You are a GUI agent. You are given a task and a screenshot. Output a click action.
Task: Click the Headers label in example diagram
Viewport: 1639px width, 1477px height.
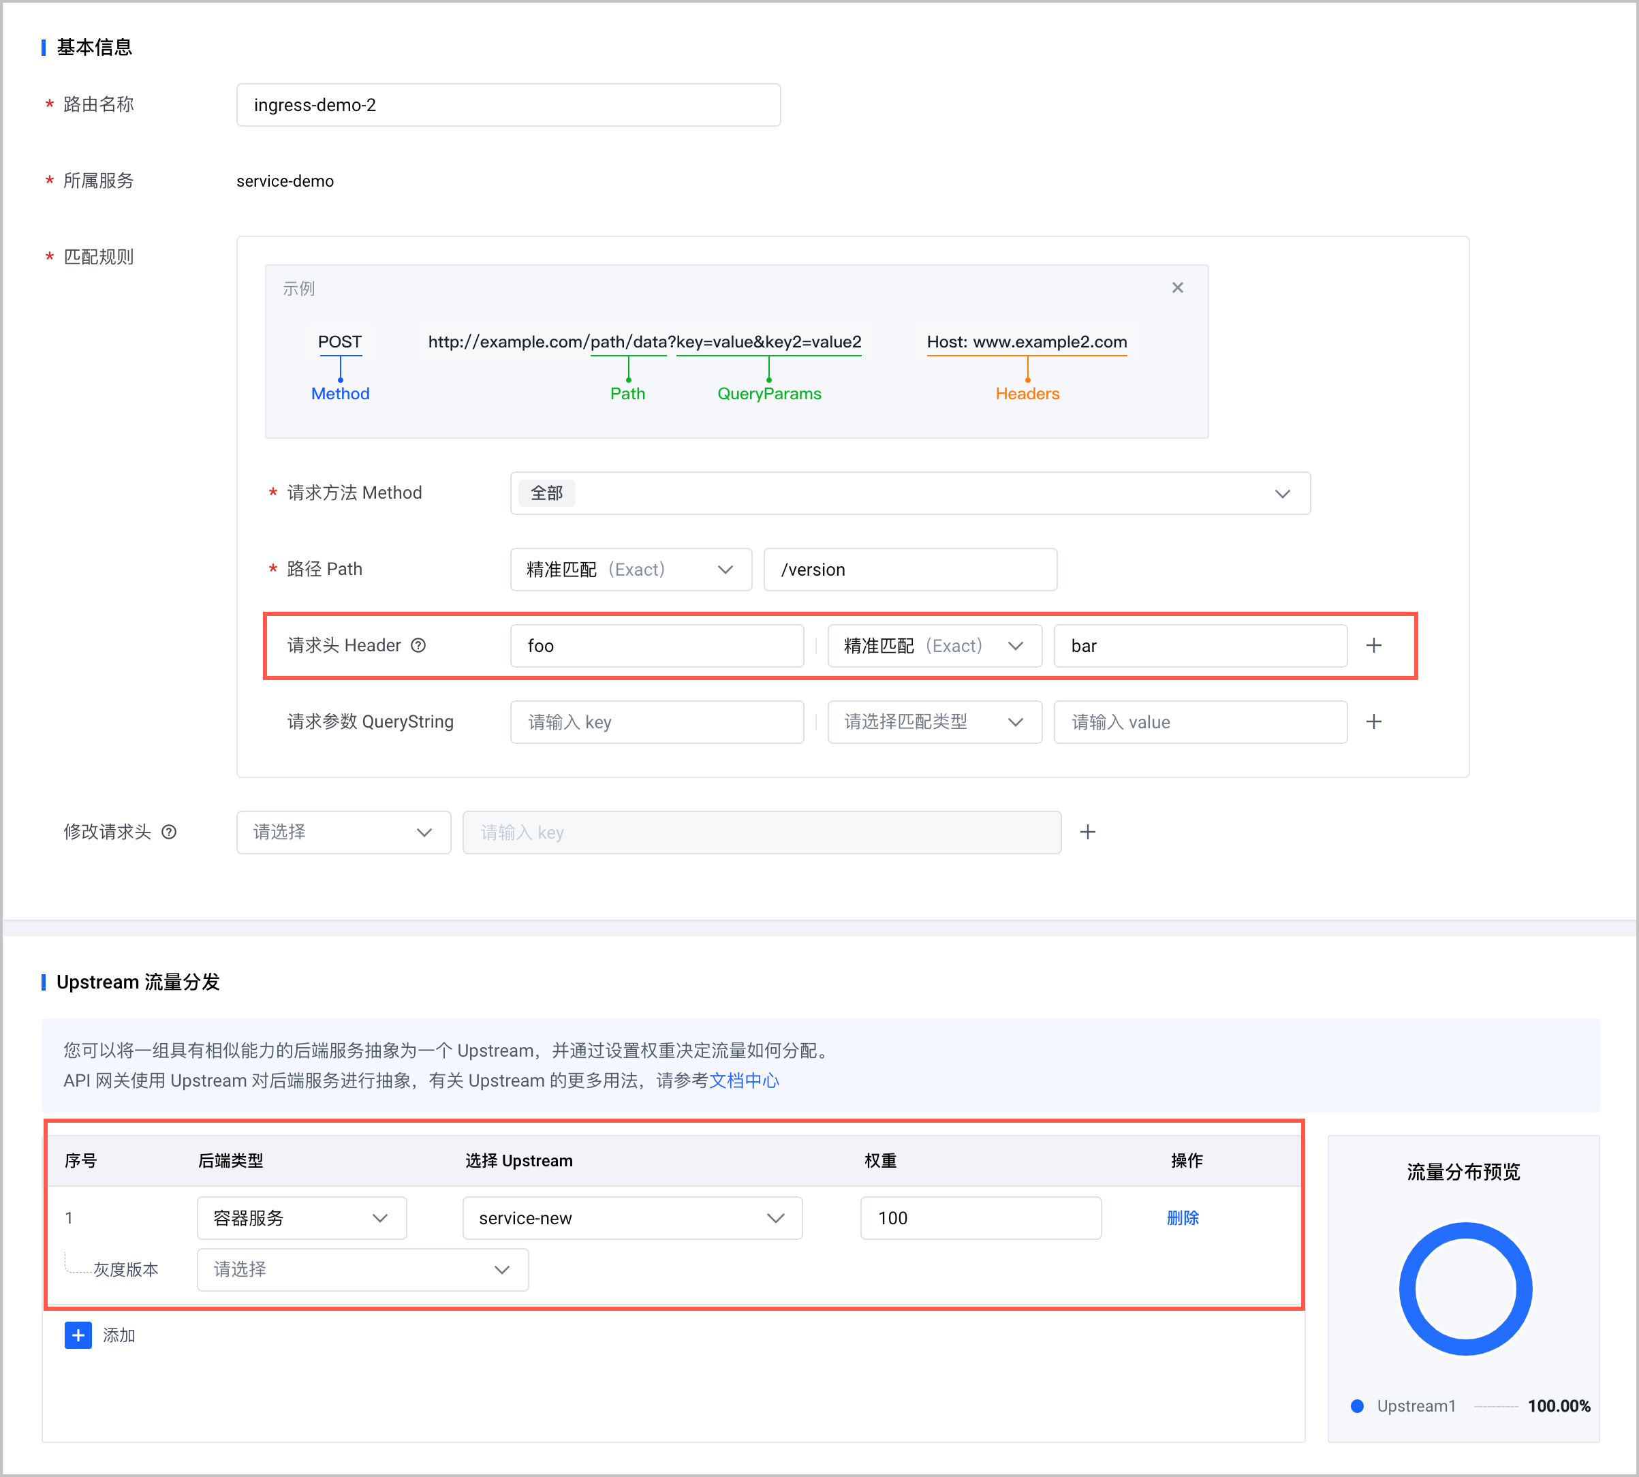(1027, 394)
